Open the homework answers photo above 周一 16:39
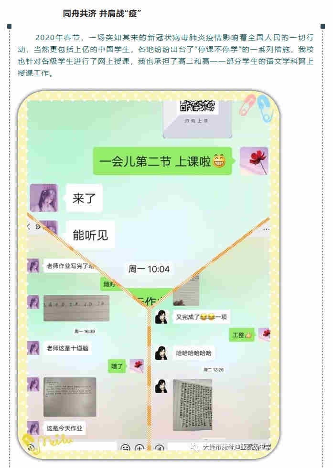 (x=76, y=308)
